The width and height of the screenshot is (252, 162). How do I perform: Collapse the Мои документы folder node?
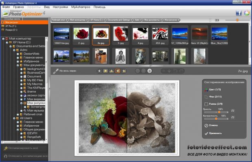pyautogui.click(x=18, y=65)
